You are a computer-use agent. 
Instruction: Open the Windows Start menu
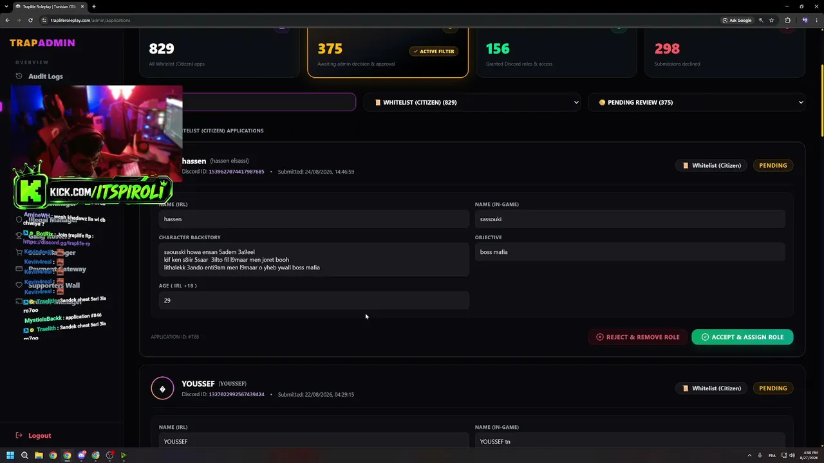click(x=10, y=455)
